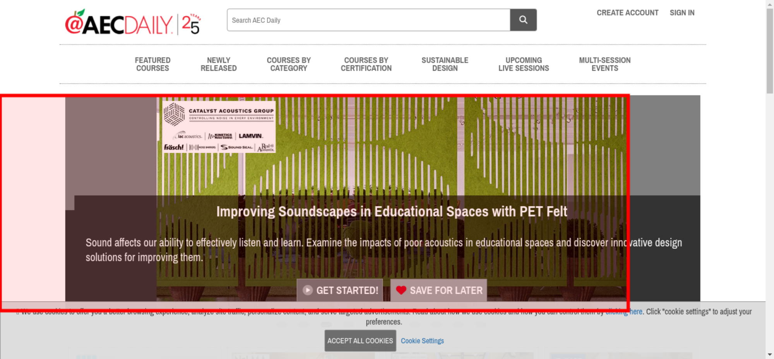Click the vertical scrollbar thumb
This screenshot has width=774, height=359.
(x=770, y=50)
